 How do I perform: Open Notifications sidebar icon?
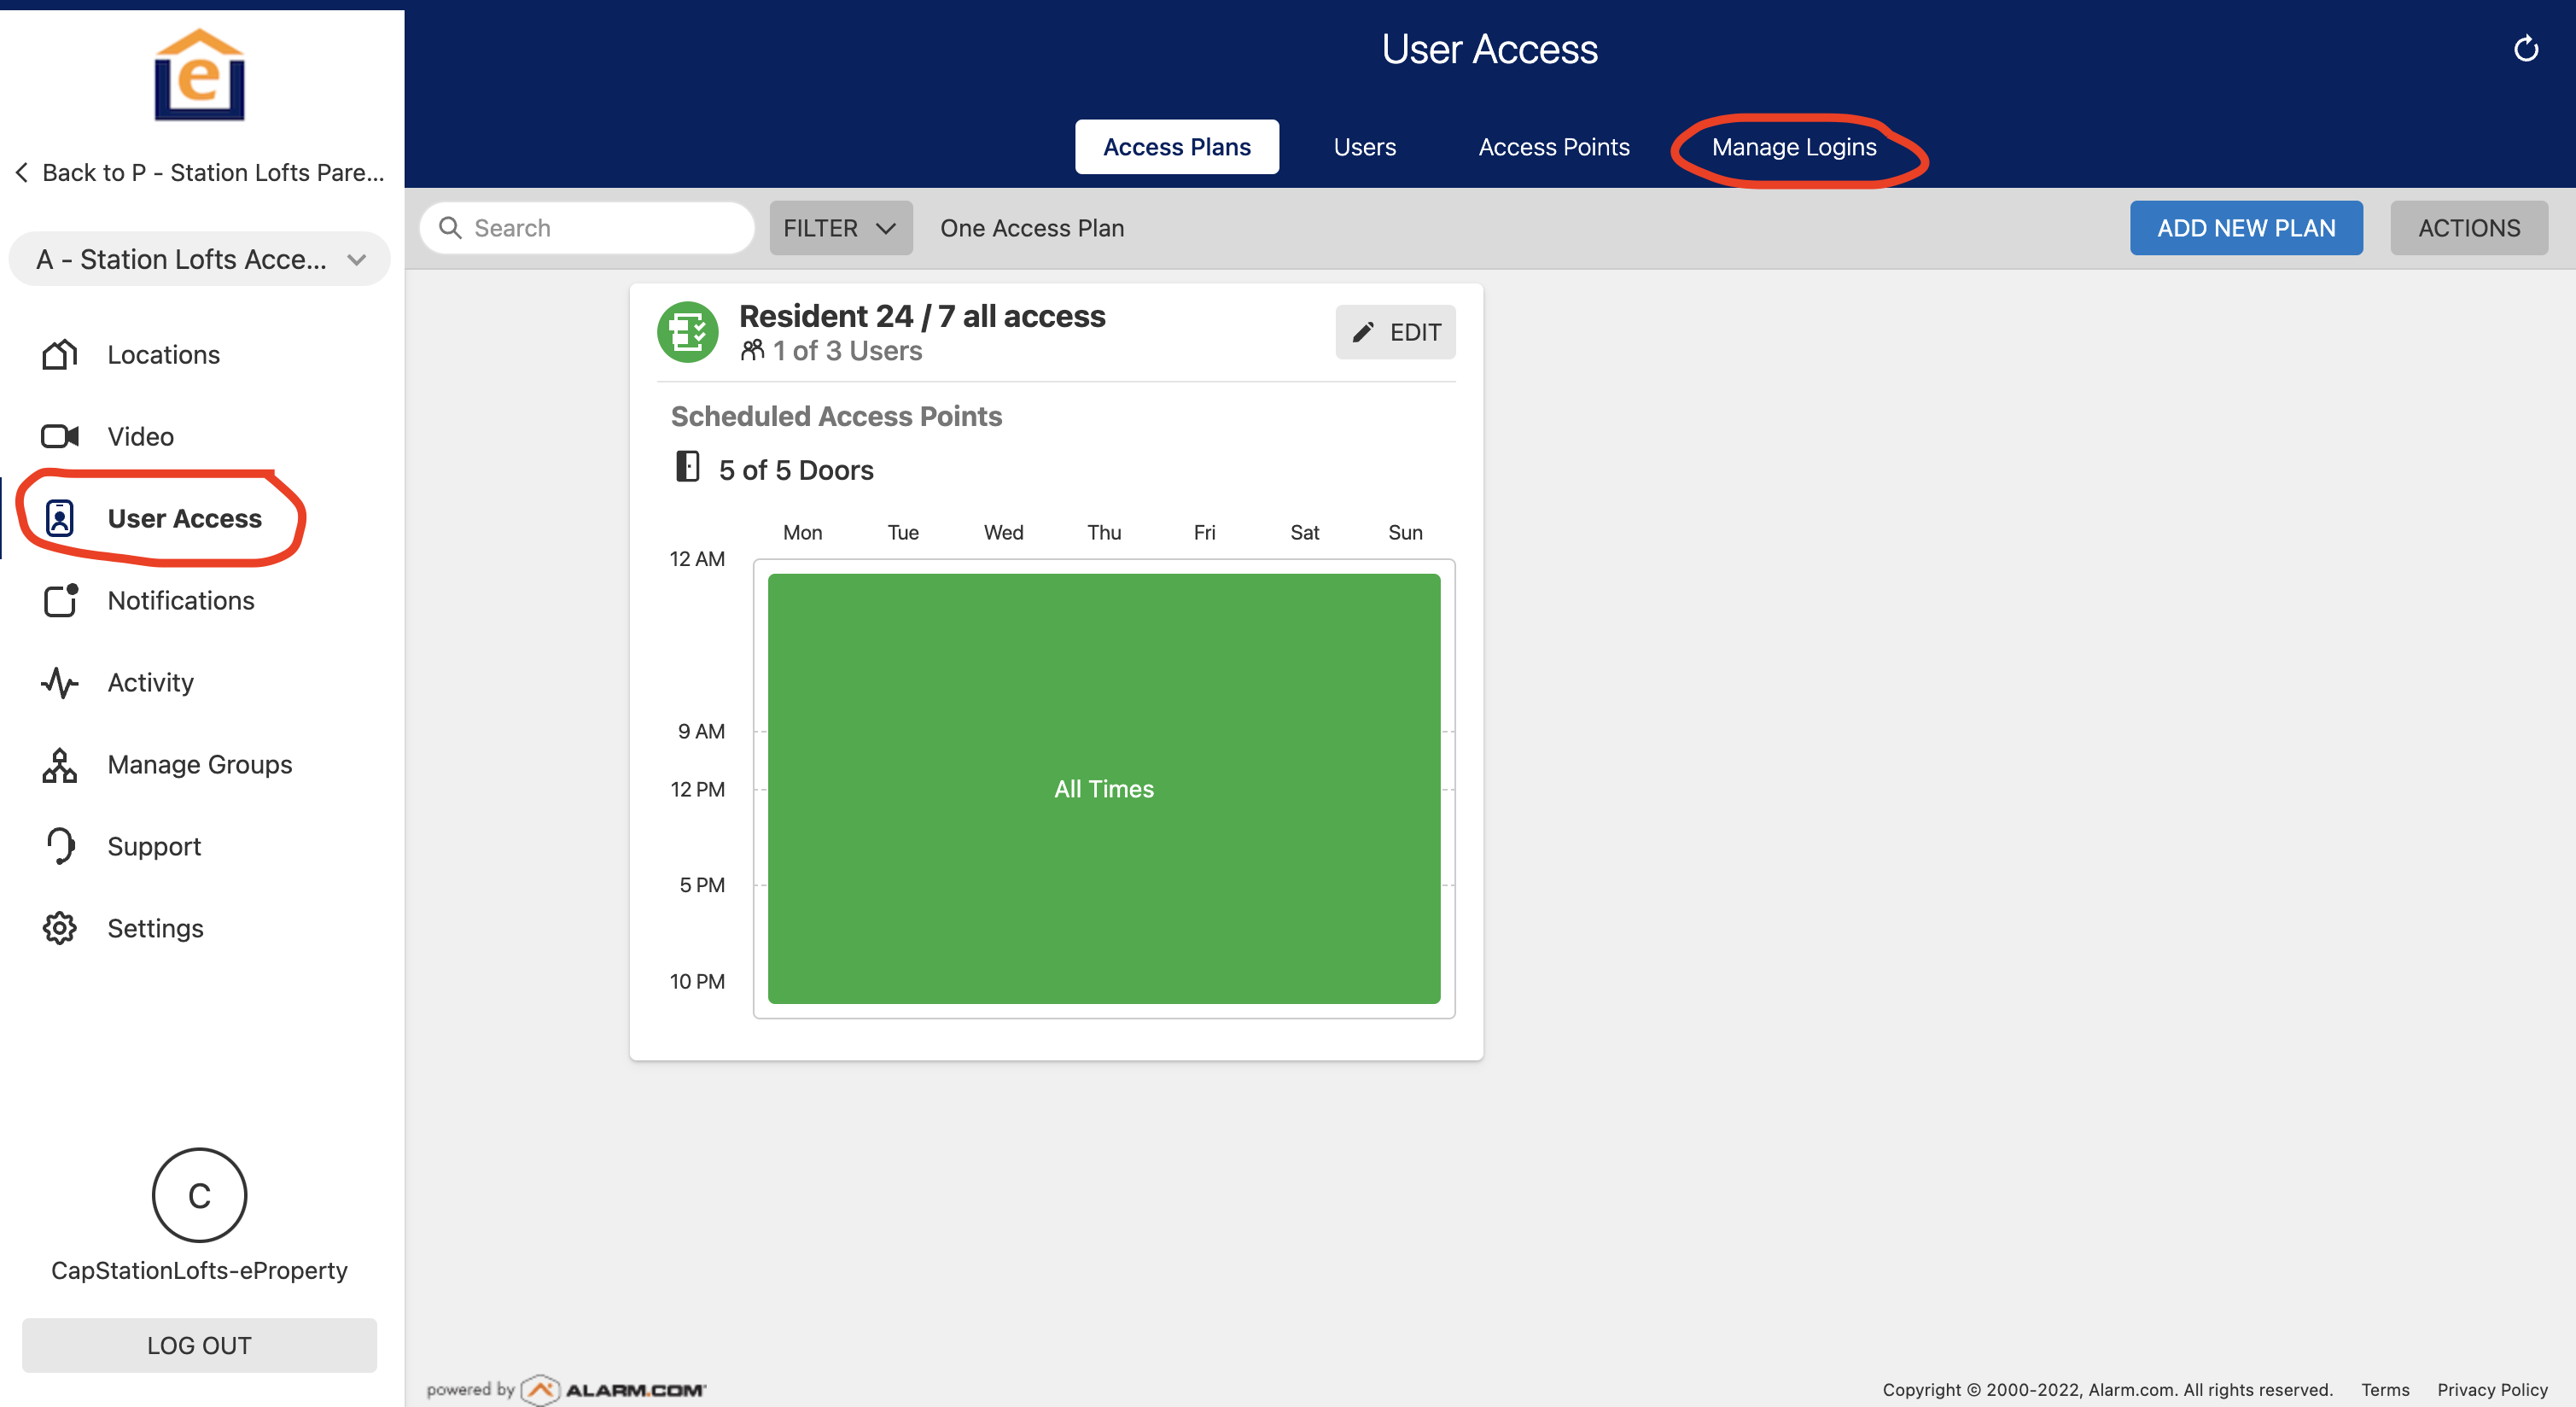pos(60,600)
